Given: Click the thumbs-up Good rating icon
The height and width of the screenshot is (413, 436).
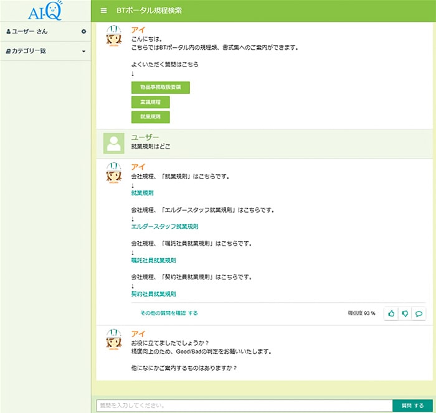Looking at the screenshot, I should pyautogui.click(x=391, y=313).
